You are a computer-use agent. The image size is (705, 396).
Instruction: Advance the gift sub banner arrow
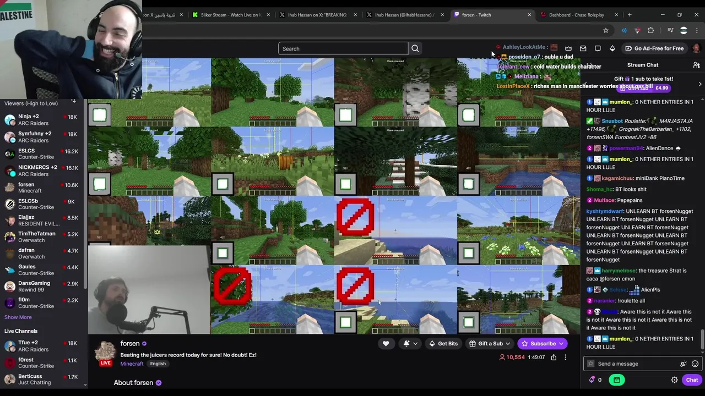pyautogui.click(x=700, y=84)
